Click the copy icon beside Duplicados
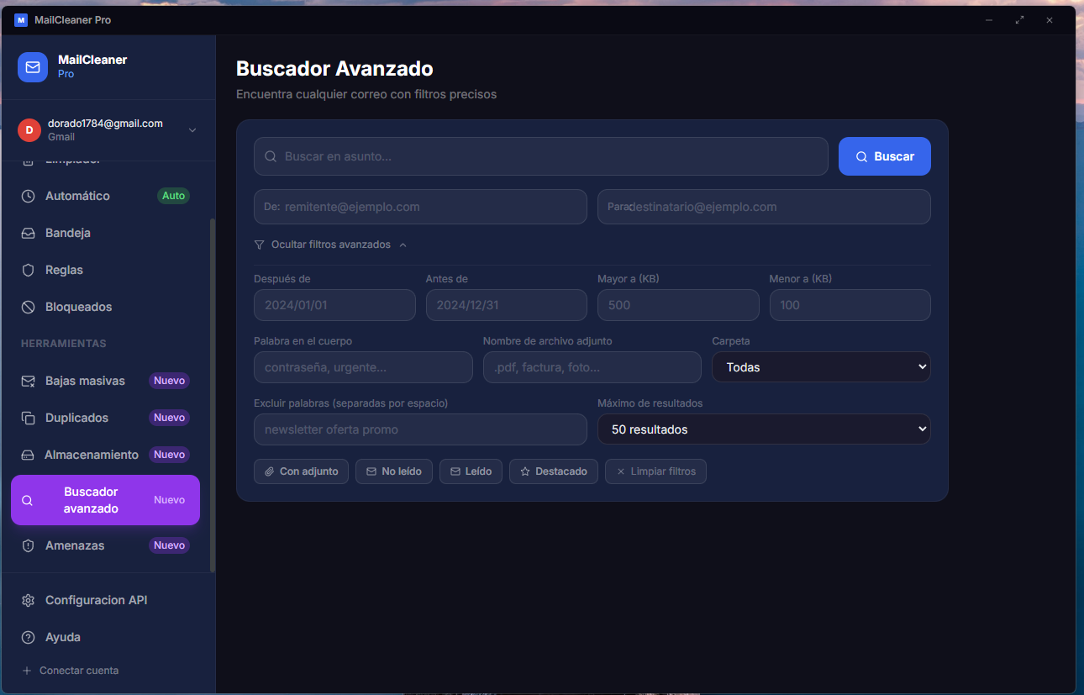 point(29,418)
